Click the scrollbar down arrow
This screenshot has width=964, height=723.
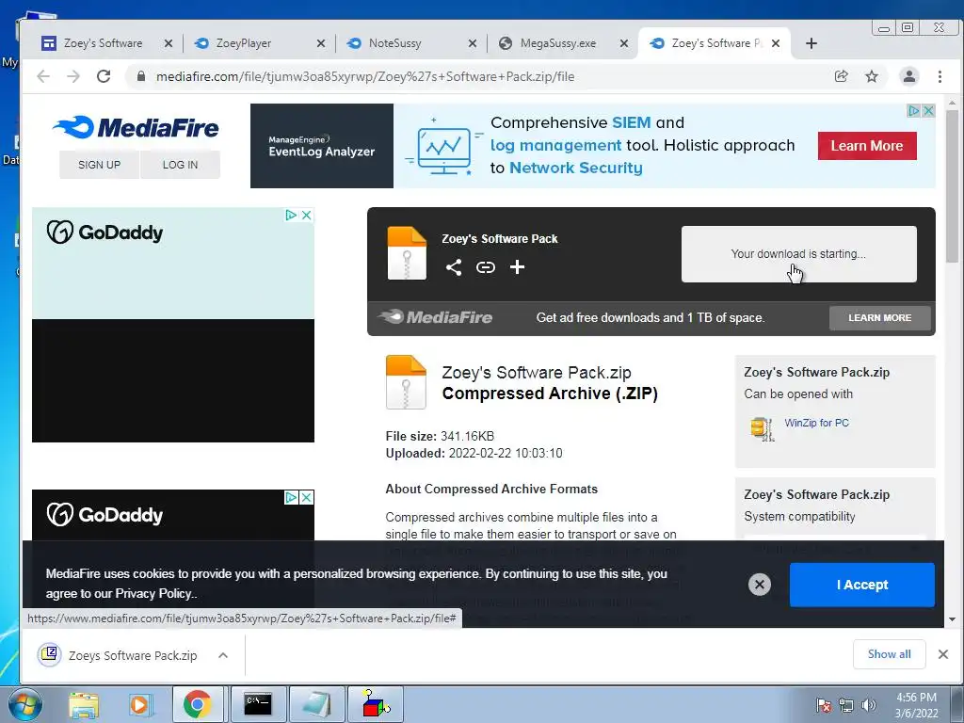[952, 619]
